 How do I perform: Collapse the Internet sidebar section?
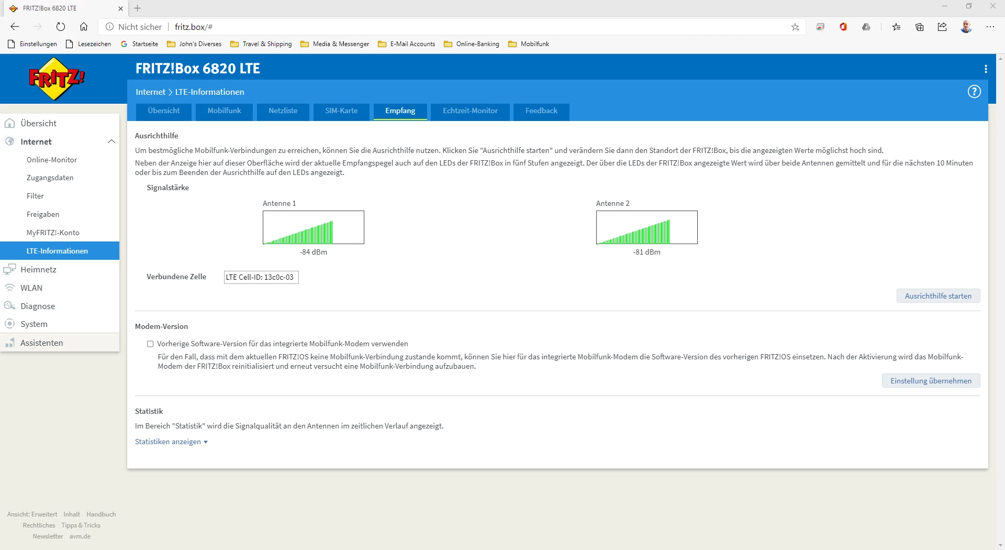(111, 141)
